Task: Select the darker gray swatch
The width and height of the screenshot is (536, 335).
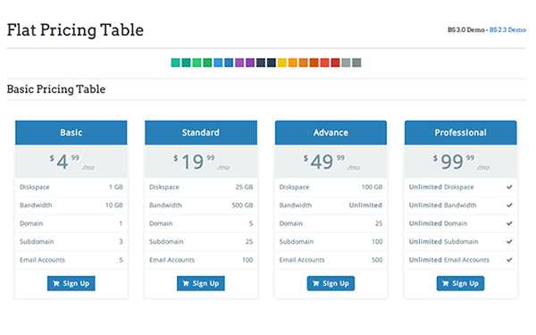Action: (x=356, y=63)
